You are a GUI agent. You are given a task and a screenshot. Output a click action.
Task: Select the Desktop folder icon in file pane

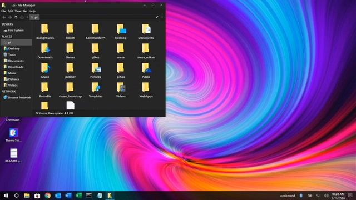[x=121, y=29]
